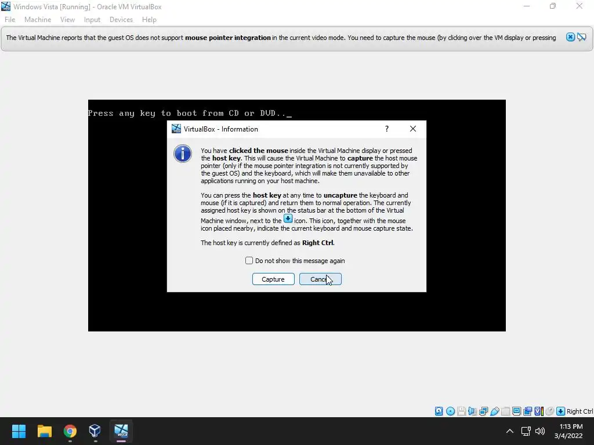Click the Windows Vista VM taskbar icon
This screenshot has width=594, height=445.
pyautogui.click(x=121, y=431)
